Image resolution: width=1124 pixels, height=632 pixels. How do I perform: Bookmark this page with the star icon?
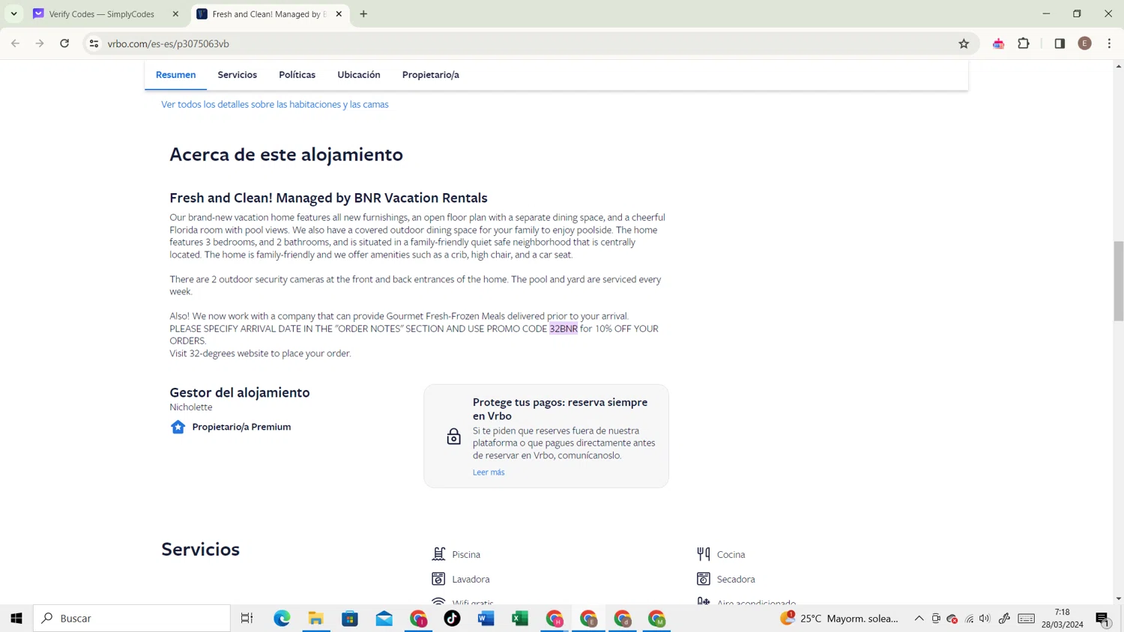964,43
